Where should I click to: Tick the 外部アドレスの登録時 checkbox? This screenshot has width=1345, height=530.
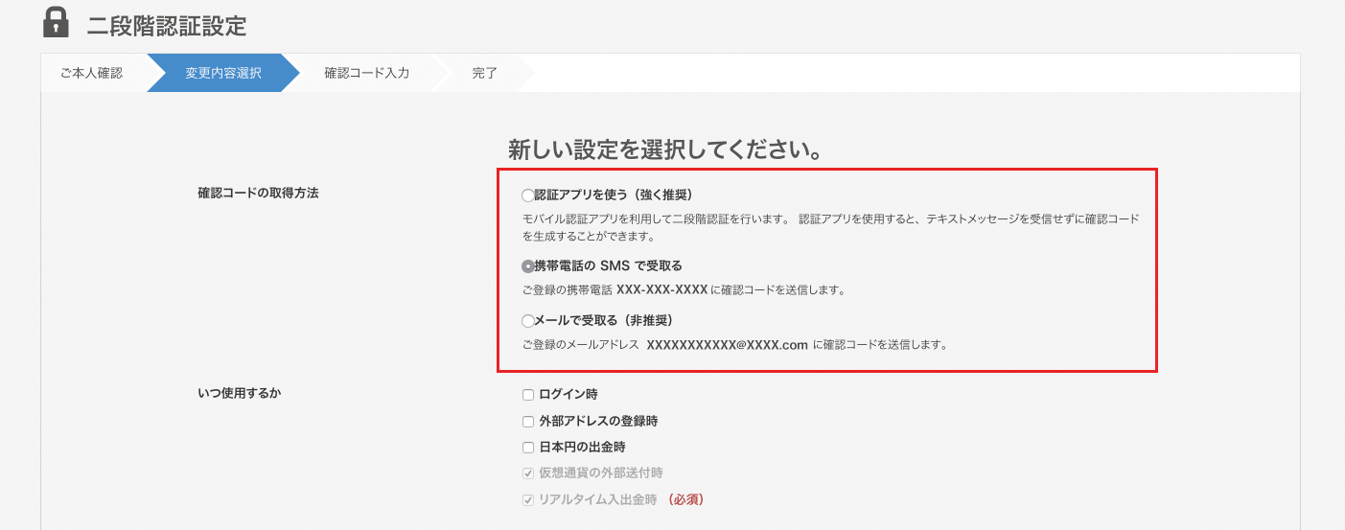coord(527,421)
